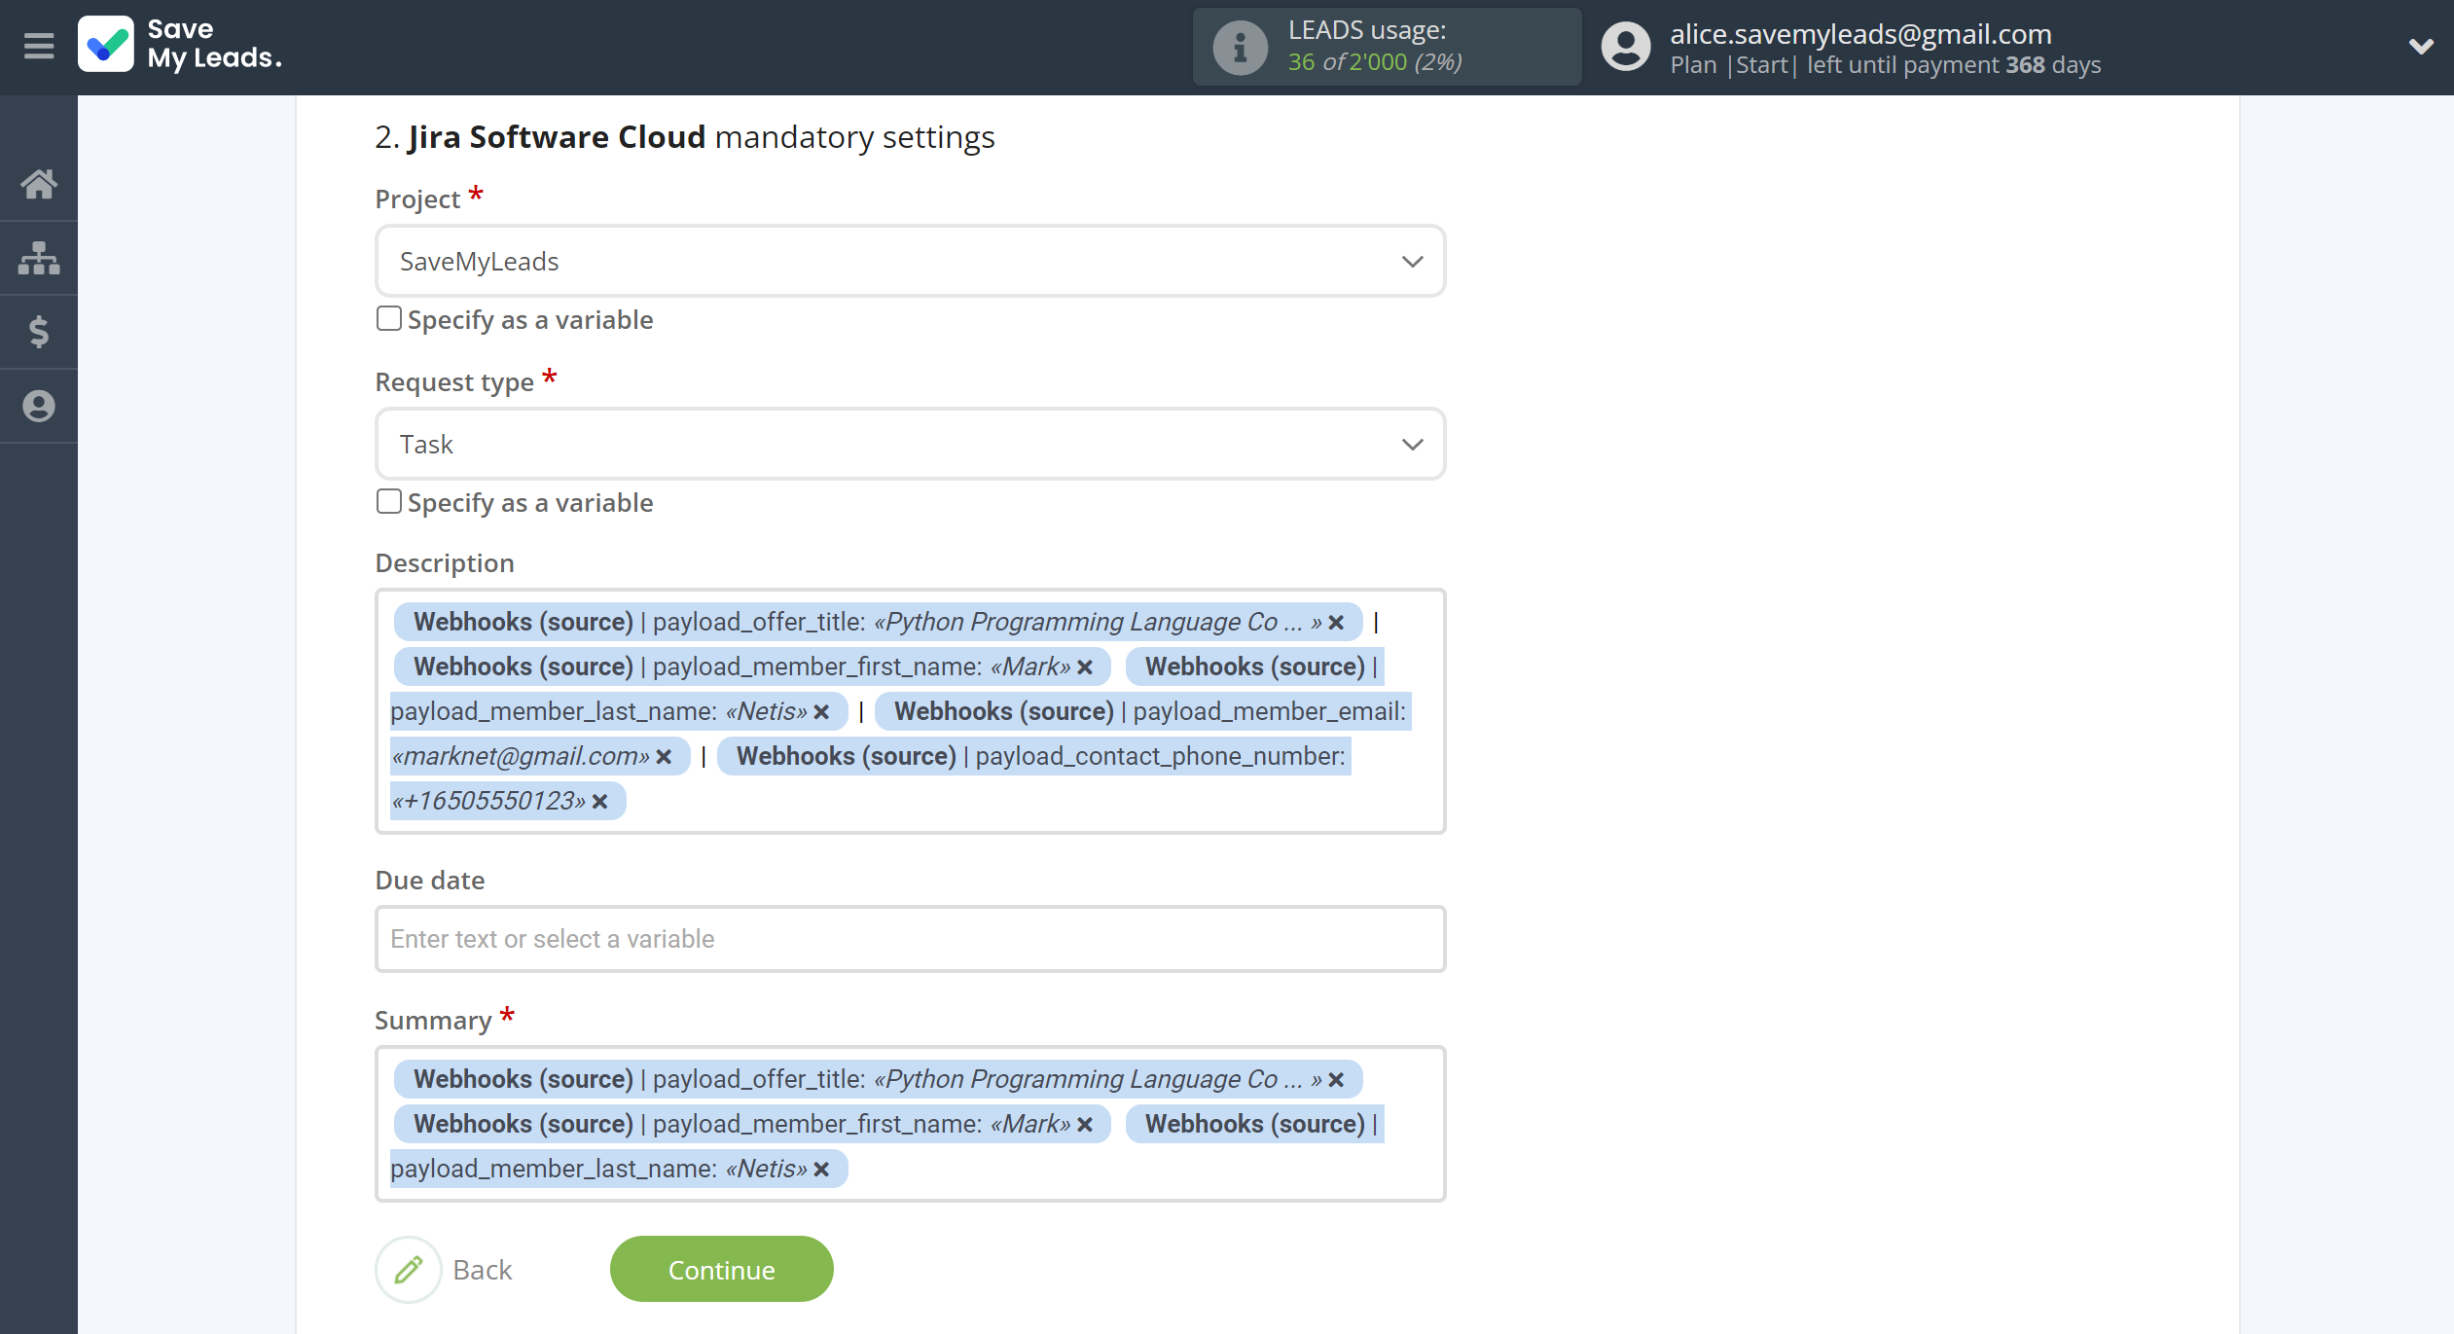Viewport: 2454px width, 1334px height.
Task: Click the account email alice.savemyleads@gmail.com
Action: click(1860, 34)
